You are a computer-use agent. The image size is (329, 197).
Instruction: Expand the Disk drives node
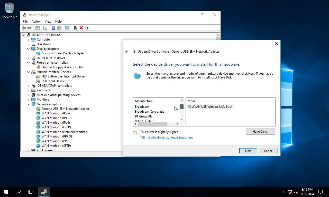[29, 44]
